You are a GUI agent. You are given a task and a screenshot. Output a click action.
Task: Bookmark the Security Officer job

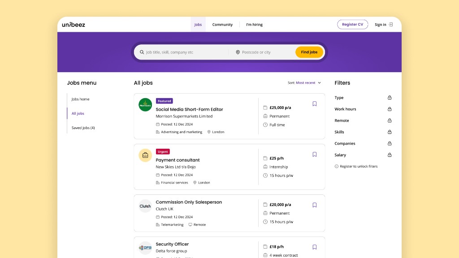pos(314,247)
